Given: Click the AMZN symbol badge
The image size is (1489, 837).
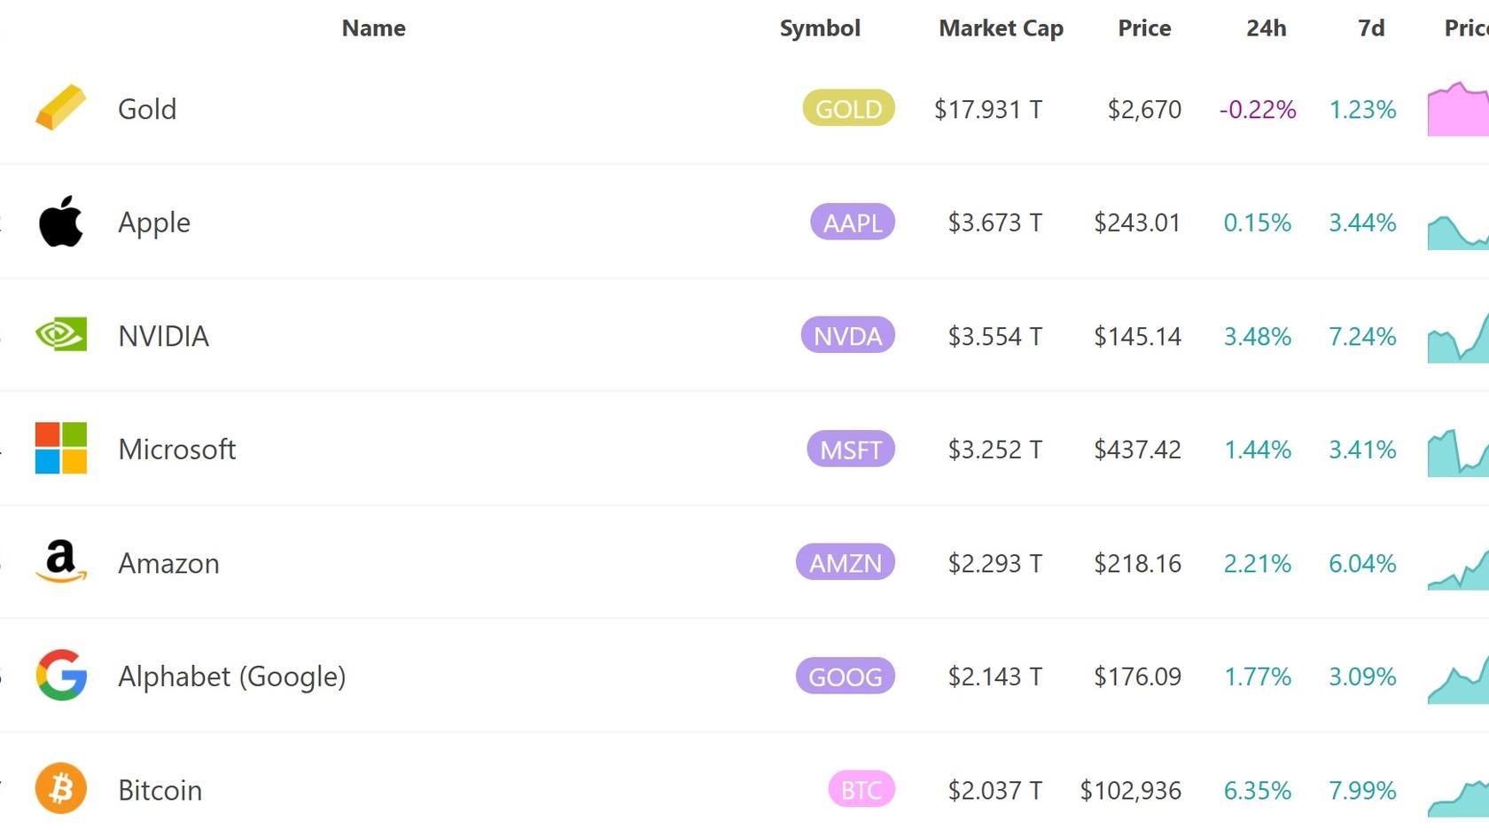Looking at the screenshot, I should 846,562.
